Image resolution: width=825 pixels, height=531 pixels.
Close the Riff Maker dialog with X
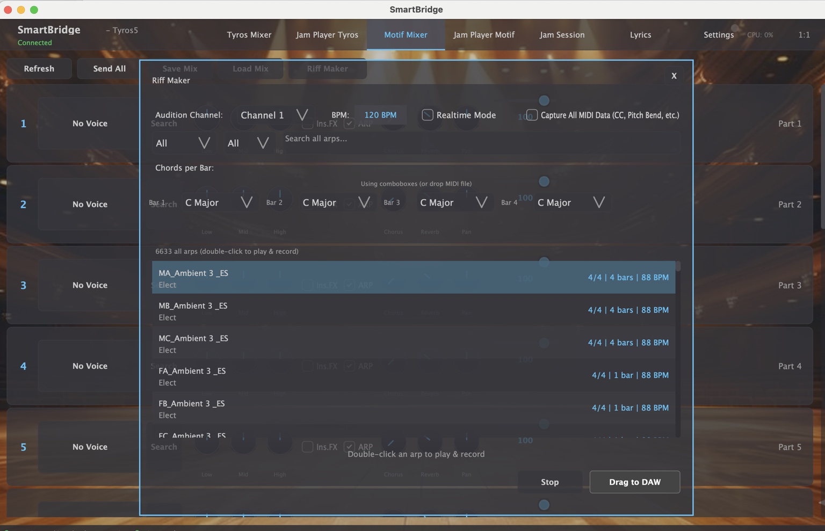(674, 76)
